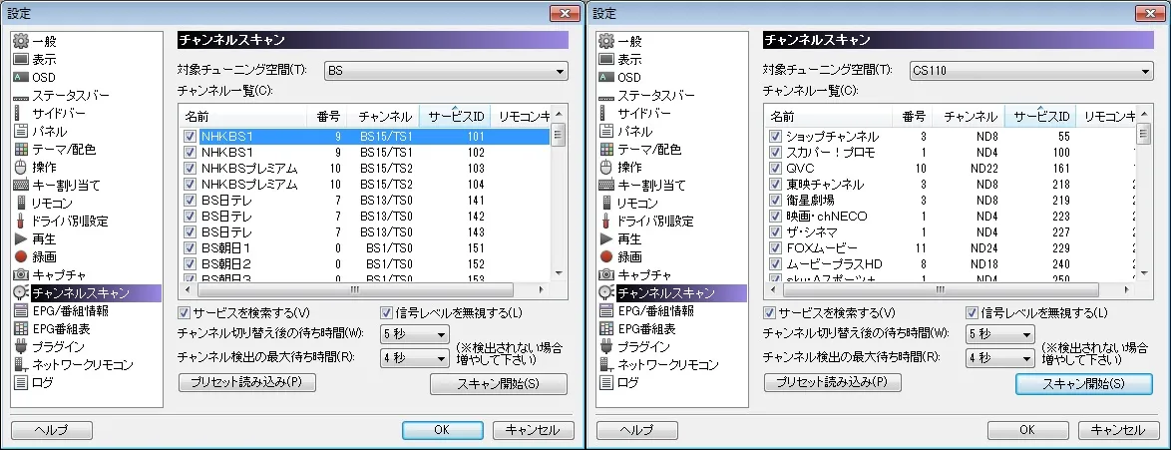Click the パネル icon in left window
Image resolution: width=1171 pixels, height=450 pixels.
pos(21,131)
